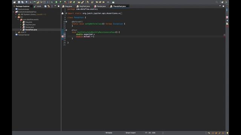Expand PandaTest.java in tree
The height and width of the screenshot is (135, 241).
coord(21,30)
